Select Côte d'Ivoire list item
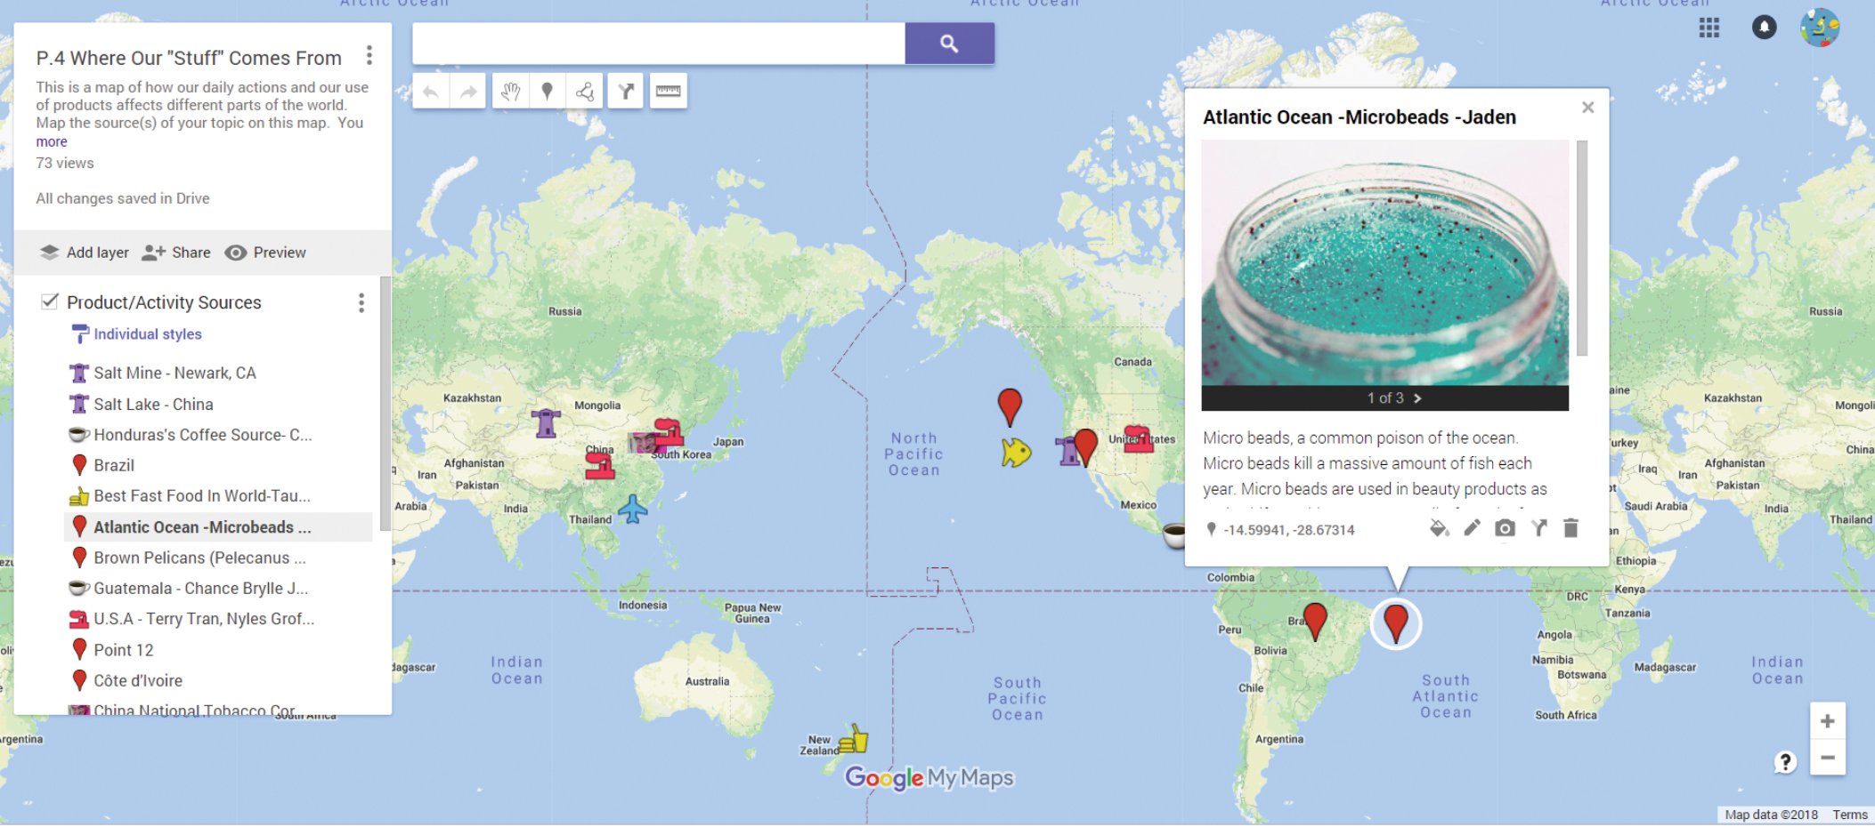 coord(218,680)
